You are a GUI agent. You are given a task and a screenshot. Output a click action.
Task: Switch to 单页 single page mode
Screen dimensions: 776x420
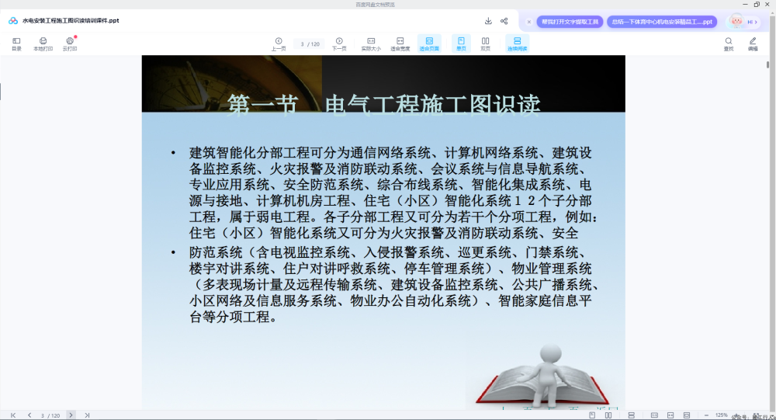point(461,43)
